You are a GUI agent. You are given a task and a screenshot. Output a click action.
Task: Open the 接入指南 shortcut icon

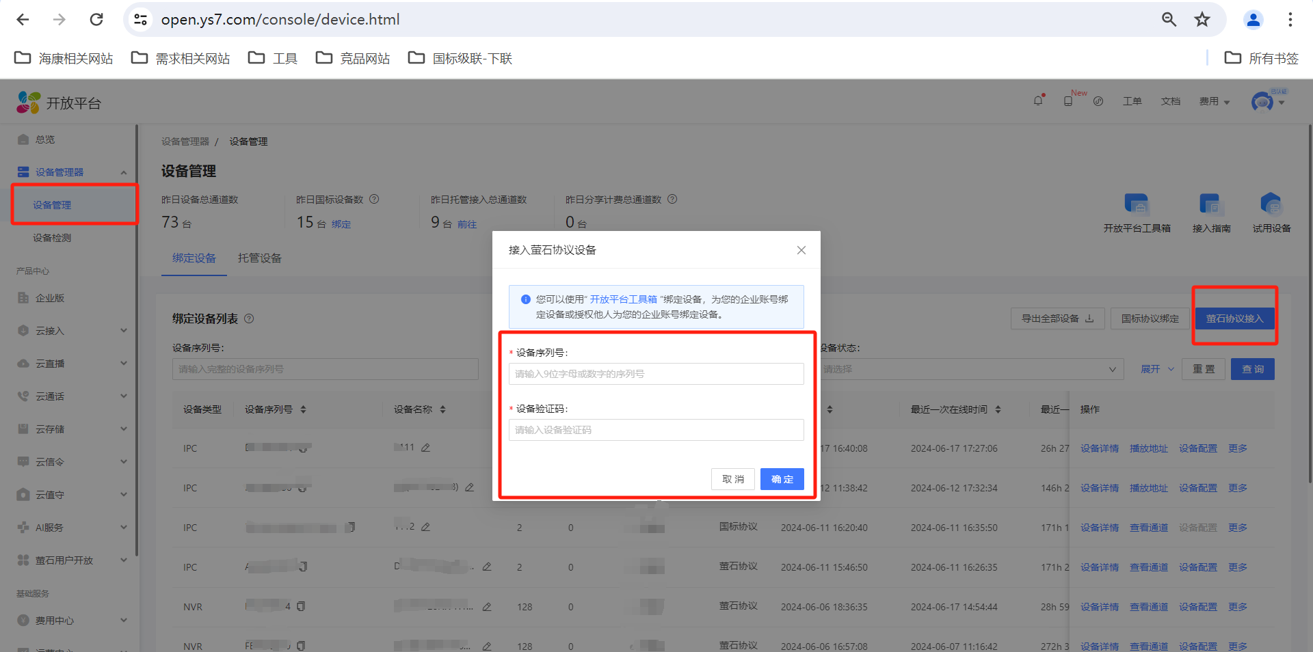1210,204
